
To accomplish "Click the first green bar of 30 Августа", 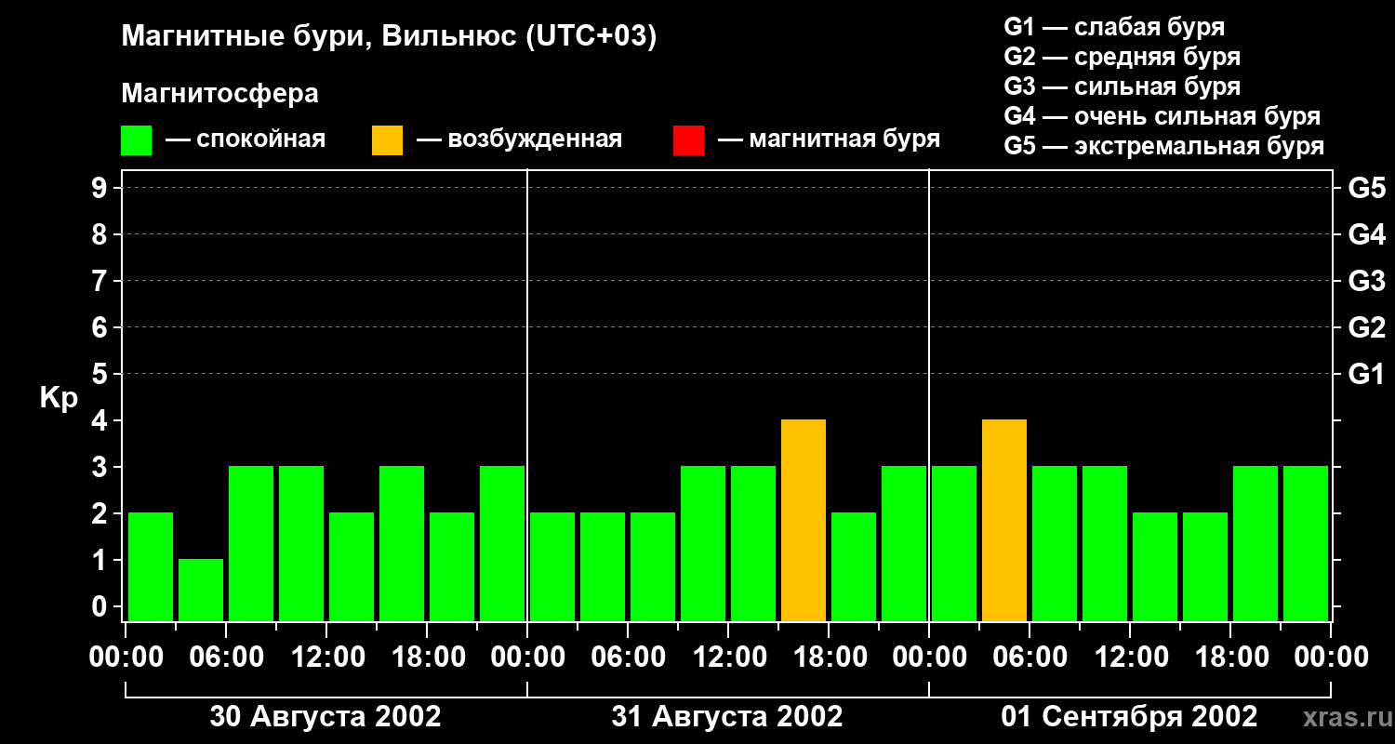I will coord(151,566).
